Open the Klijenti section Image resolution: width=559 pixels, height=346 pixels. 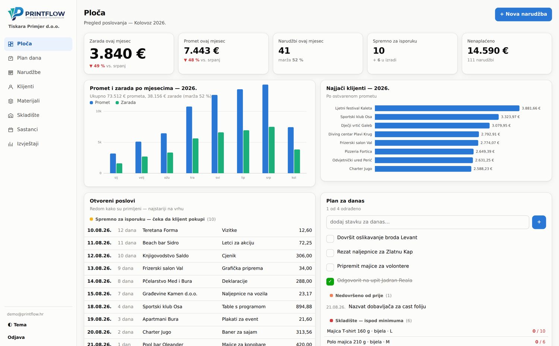click(x=38, y=87)
